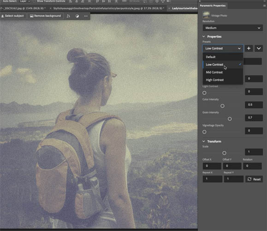
Task: Close the Ladytouristwithba document tab
Action: click(169, 8)
